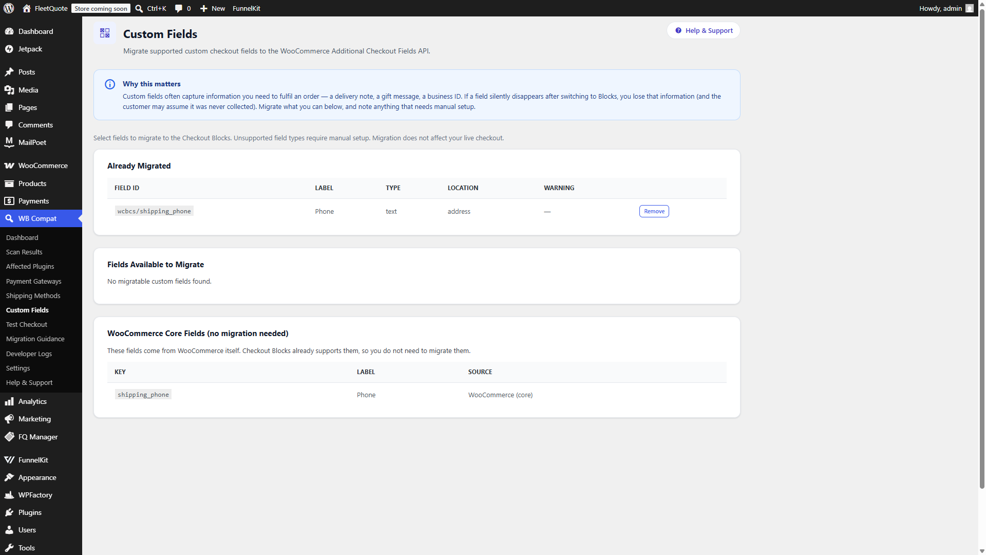Open FunnelKit in the admin bar
Viewport: 986px width, 555px height.
(x=246, y=8)
